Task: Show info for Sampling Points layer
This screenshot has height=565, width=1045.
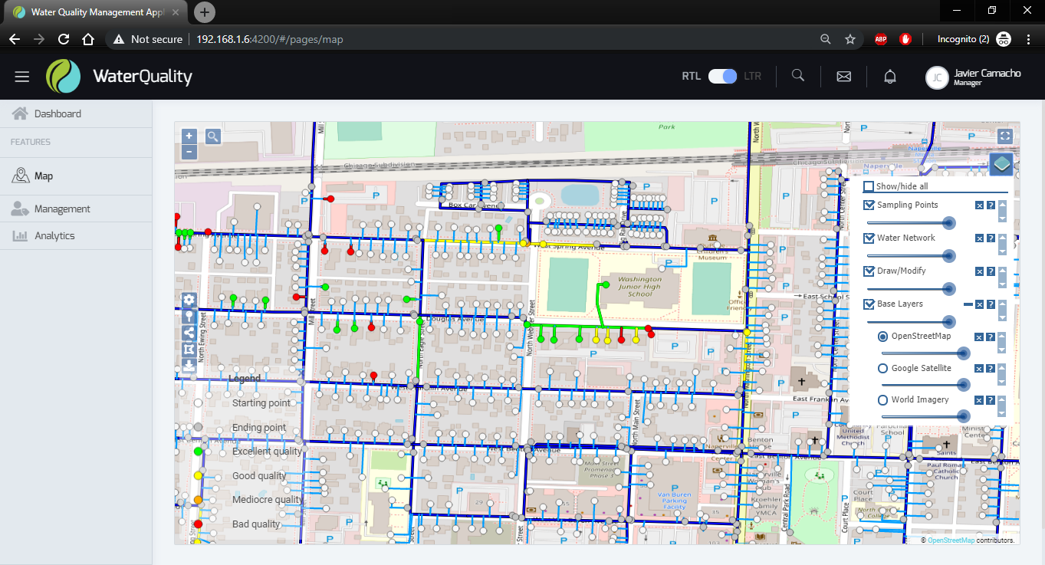Action: point(991,205)
